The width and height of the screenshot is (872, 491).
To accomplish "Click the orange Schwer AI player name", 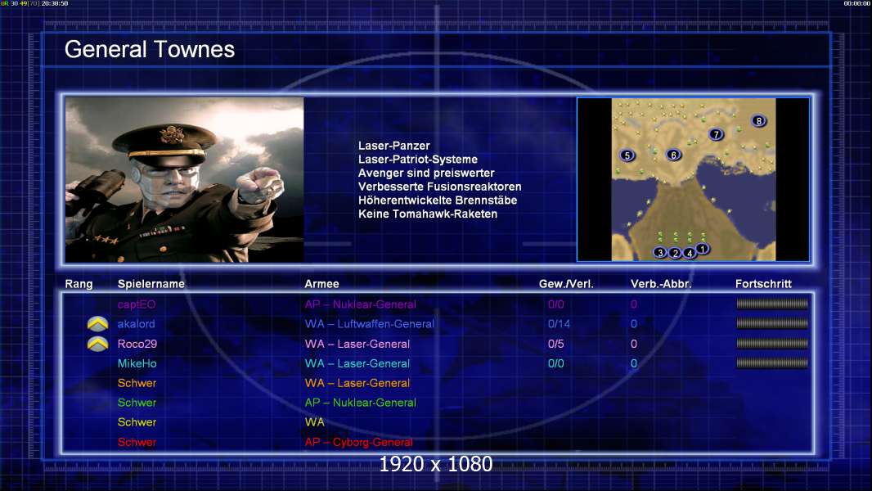I will tap(137, 382).
